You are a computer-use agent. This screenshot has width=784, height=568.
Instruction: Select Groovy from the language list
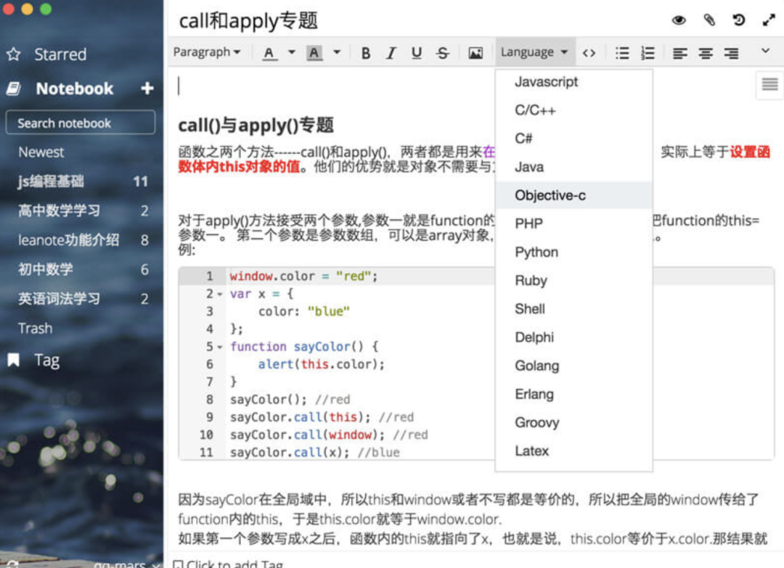click(573, 423)
